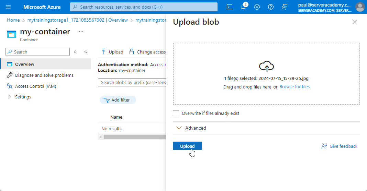Close the Upload blob panel
This screenshot has width=367, height=191.
point(355,22)
